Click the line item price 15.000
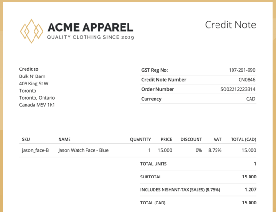The height and width of the screenshot is (212, 276). coord(165,150)
